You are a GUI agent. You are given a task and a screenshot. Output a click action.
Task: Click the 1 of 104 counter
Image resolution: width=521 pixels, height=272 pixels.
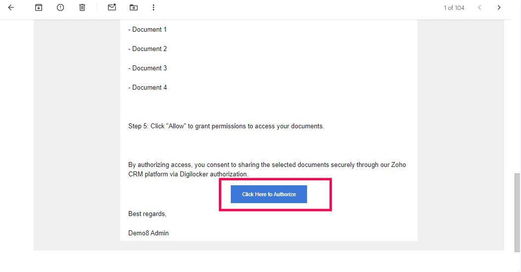point(454,7)
